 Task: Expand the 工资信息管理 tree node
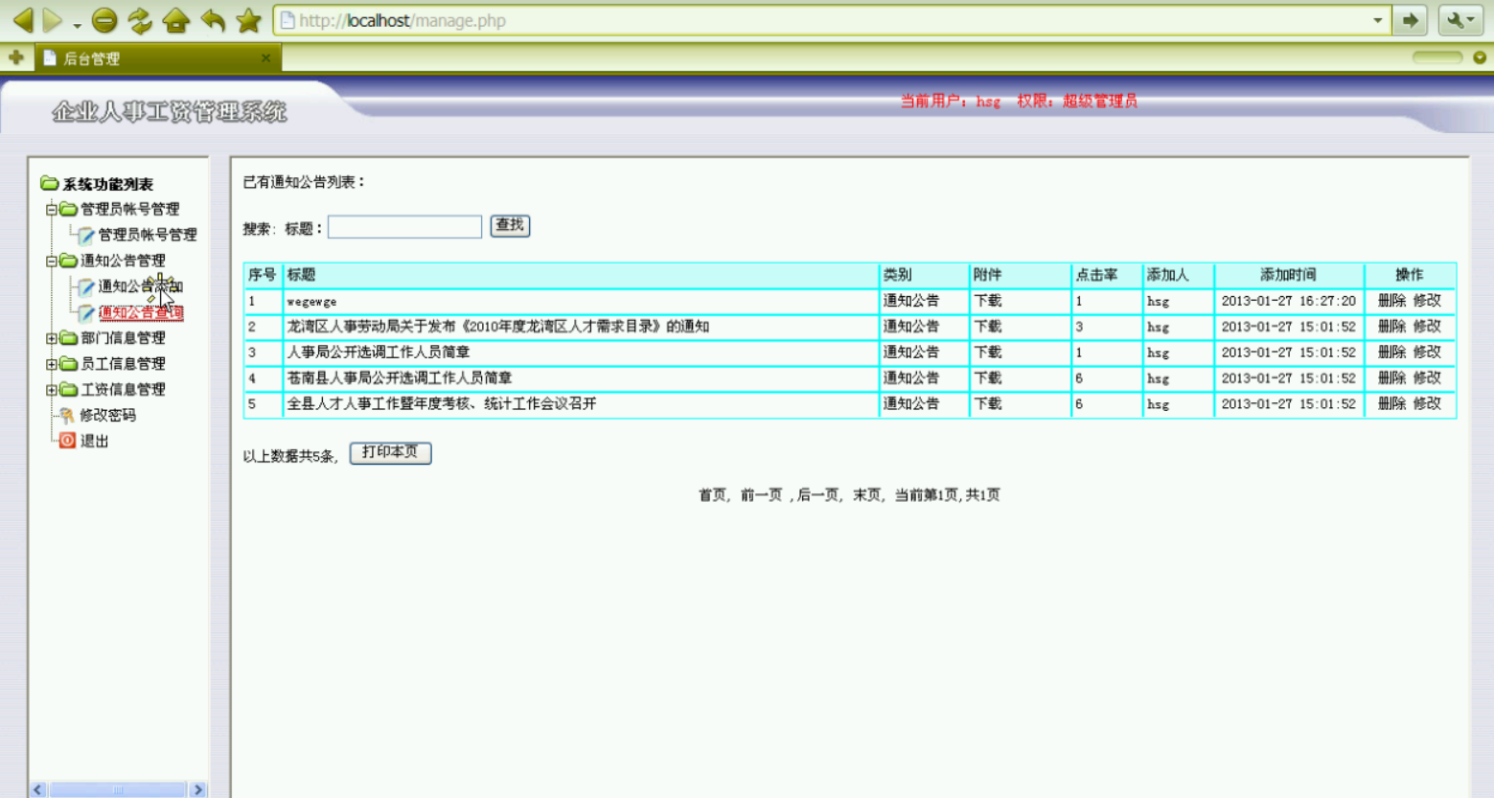[x=52, y=390]
